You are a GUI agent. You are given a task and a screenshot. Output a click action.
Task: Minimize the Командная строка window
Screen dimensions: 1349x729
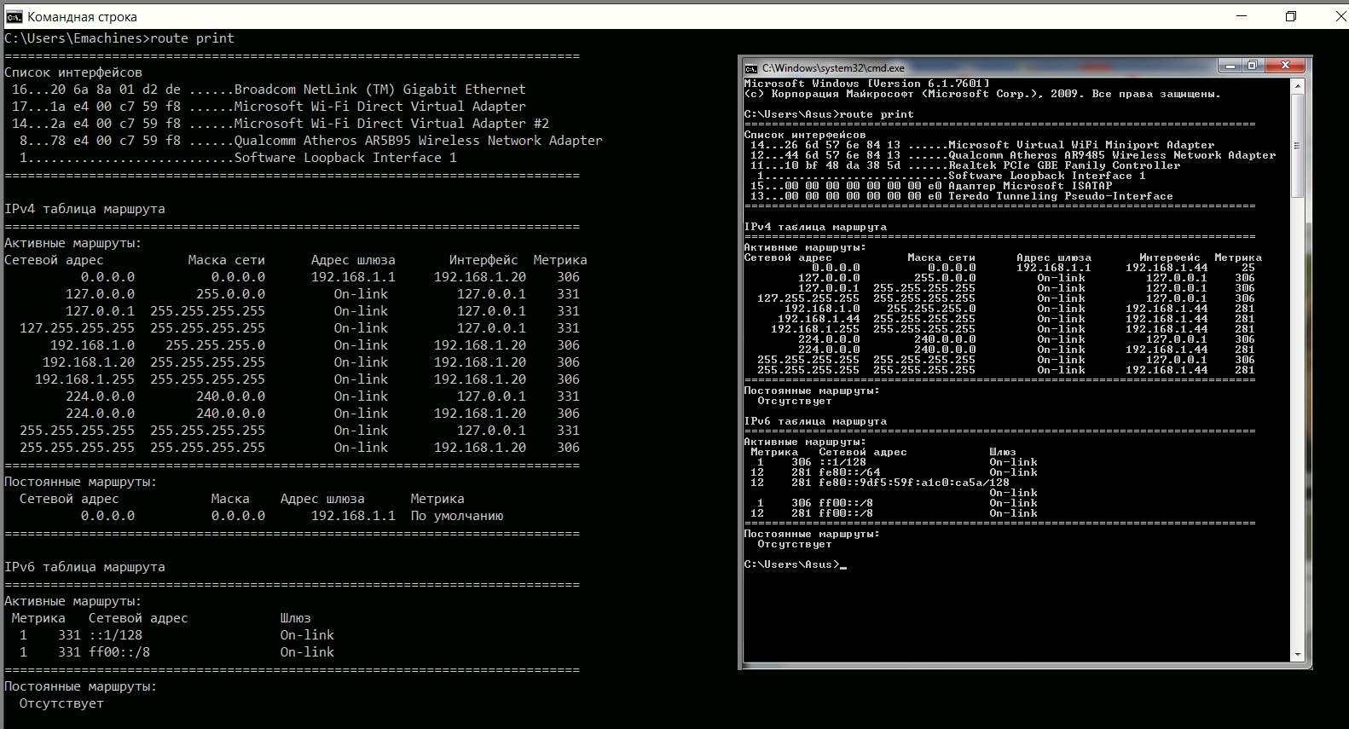[x=1242, y=16]
